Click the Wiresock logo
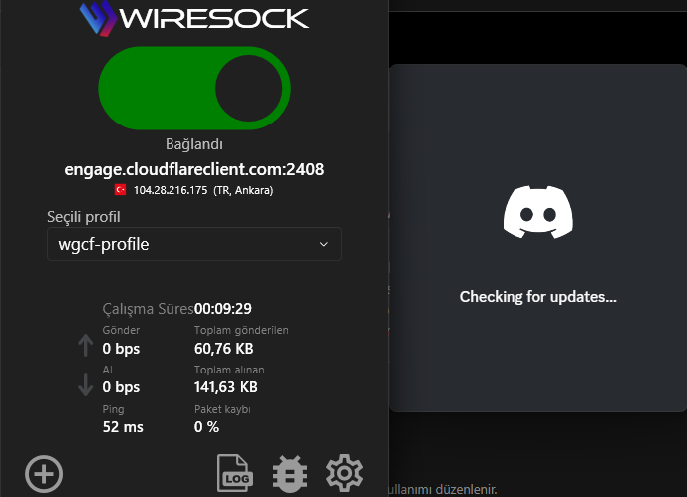This screenshot has height=497, width=687. pyautogui.click(x=194, y=18)
